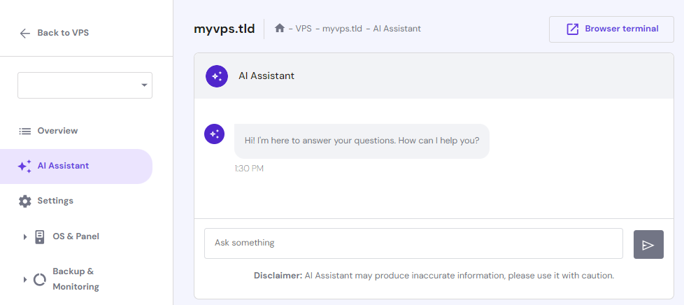Open the Browser terminal button
This screenshot has height=305, width=684.
[611, 29]
